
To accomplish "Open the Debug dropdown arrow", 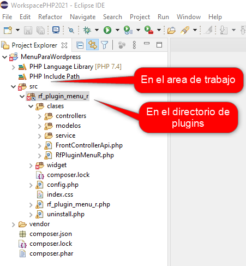I will click(x=97, y=30).
